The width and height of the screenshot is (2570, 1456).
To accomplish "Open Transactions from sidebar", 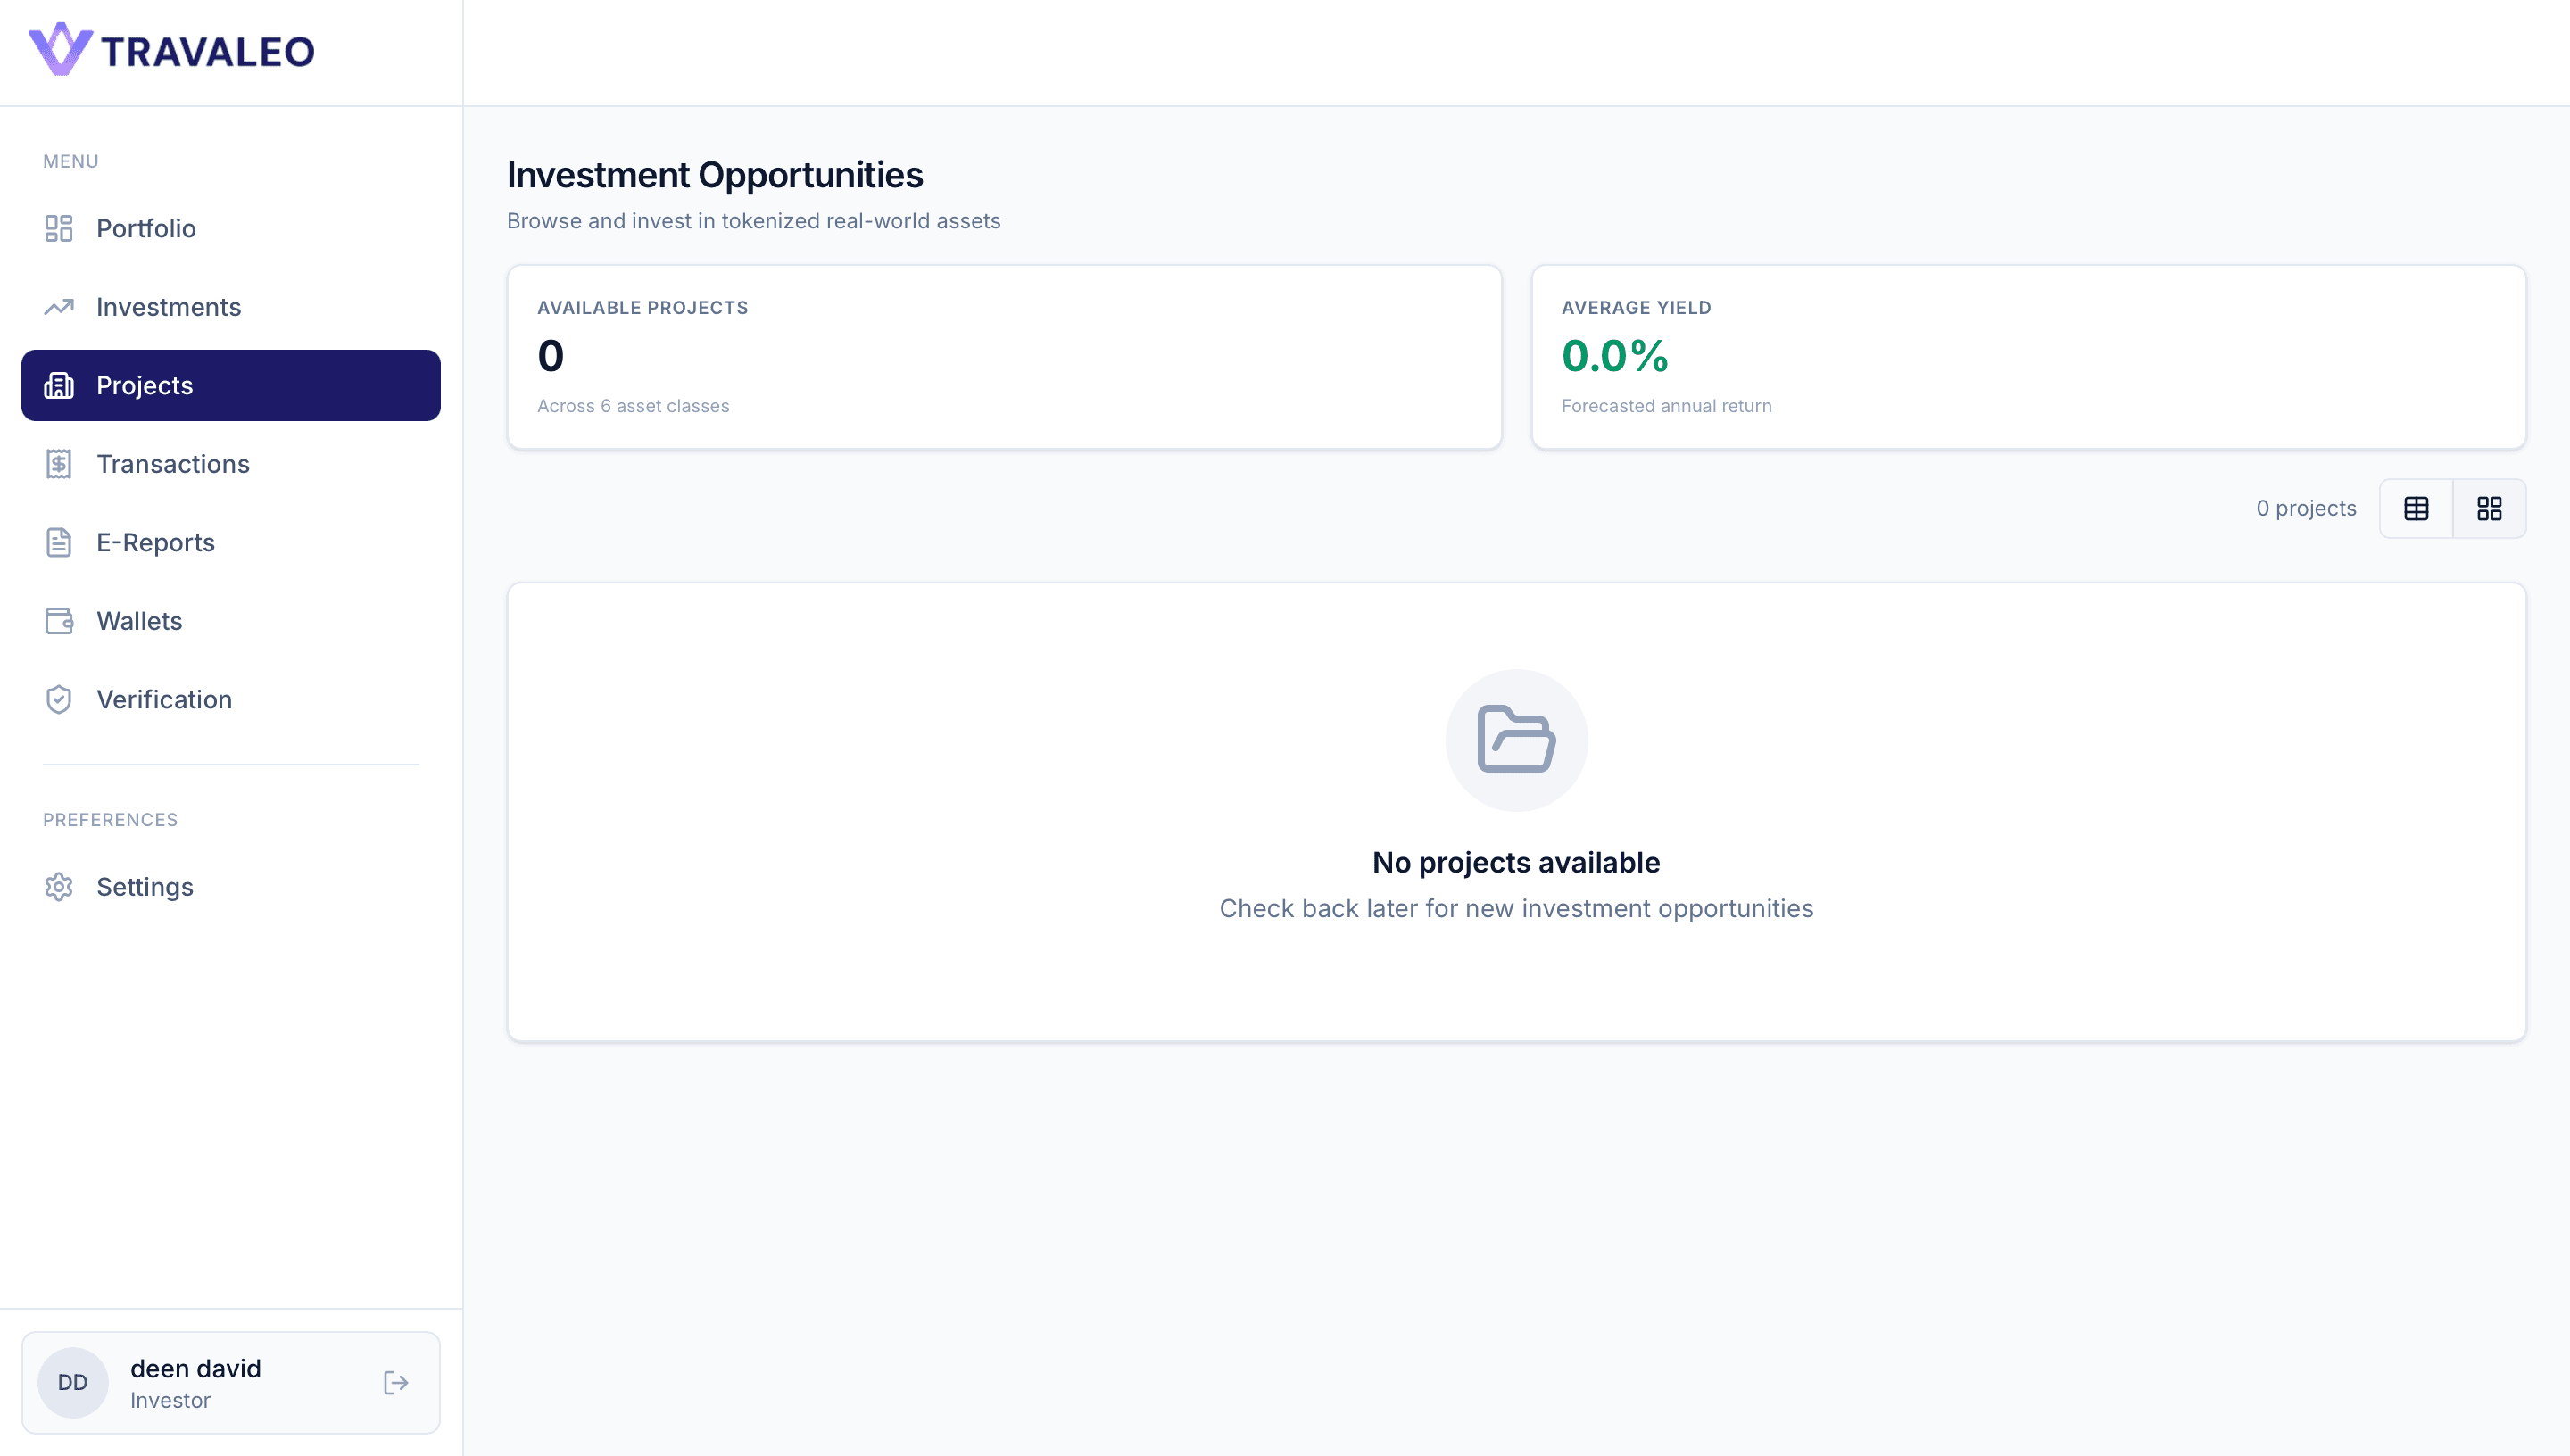I will coord(231,464).
